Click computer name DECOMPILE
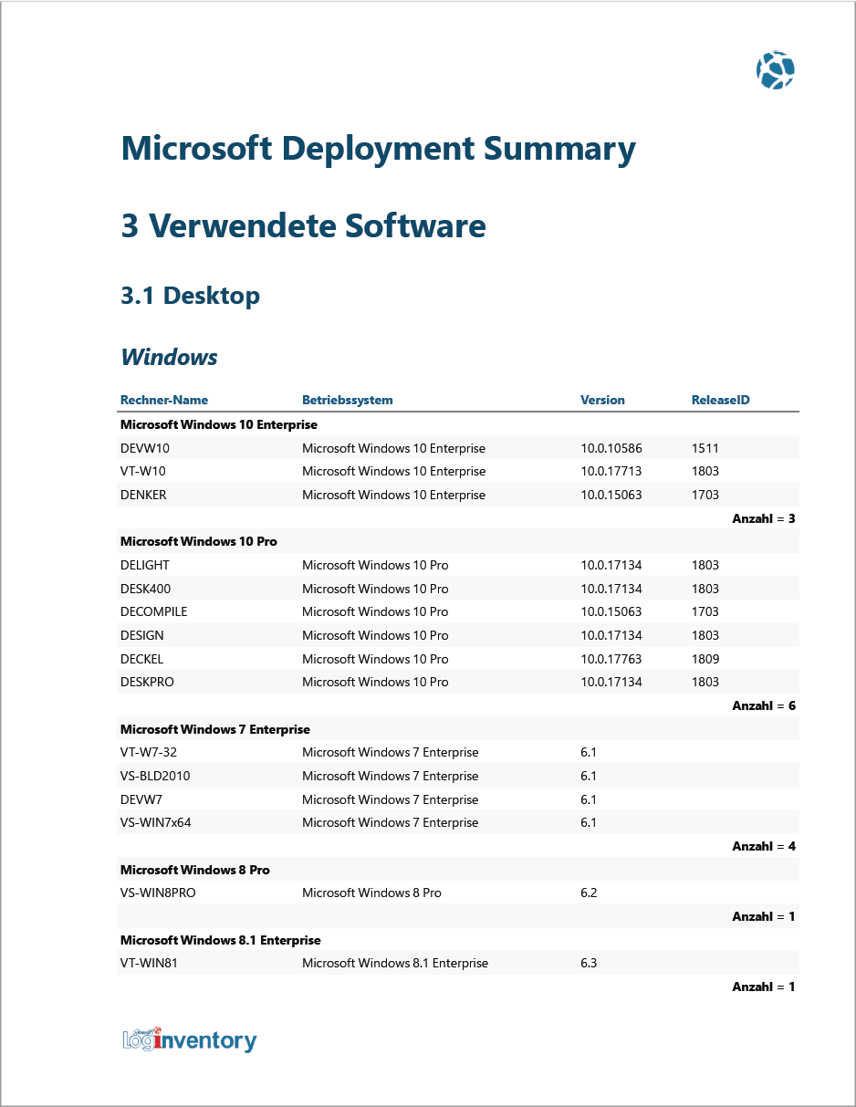This screenshot has width=856, height=1107. pyautogui.click(x=154, y=611)
